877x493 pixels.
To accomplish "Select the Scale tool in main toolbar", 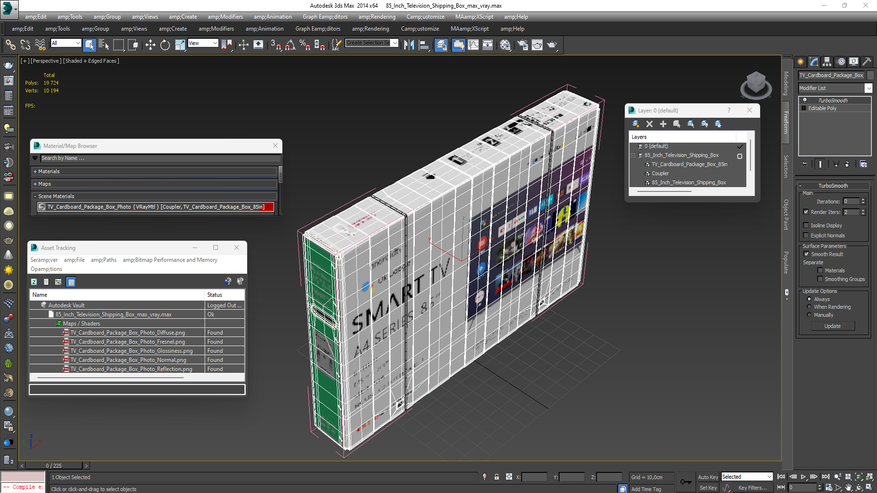I will click(180, 45).
